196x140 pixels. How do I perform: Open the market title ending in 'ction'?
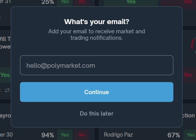coord(189,116)
